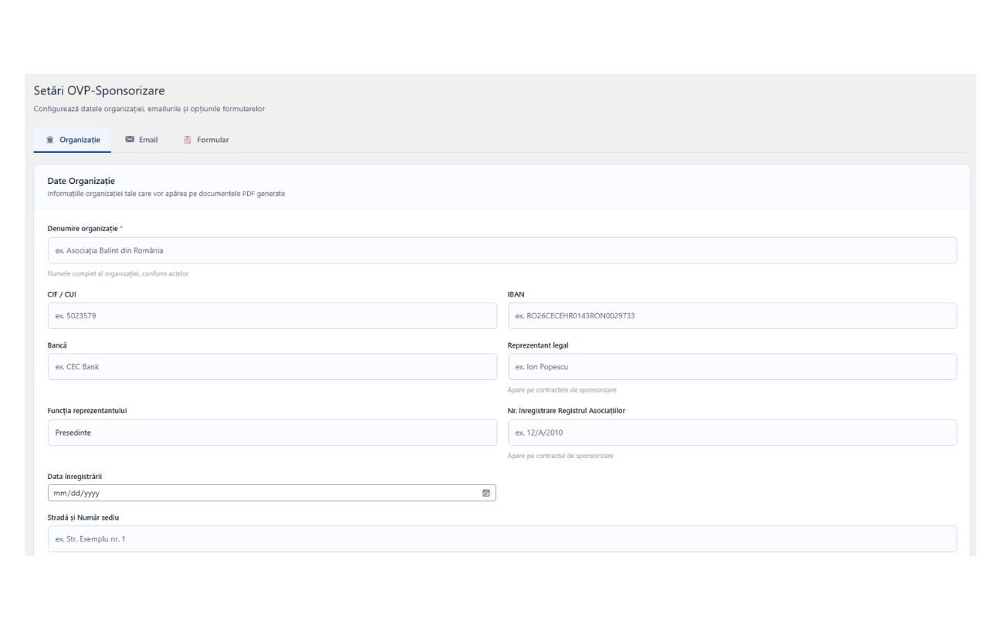The image size is (988, 618).
Task: Click the Nr. înregistrare Registrul Asociațiilor field
Action: tap(733, 433)
